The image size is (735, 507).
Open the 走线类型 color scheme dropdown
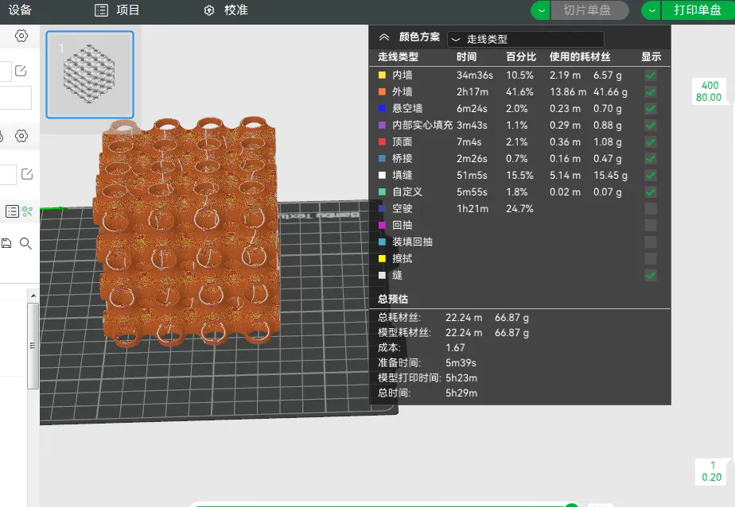click(526, 39)
